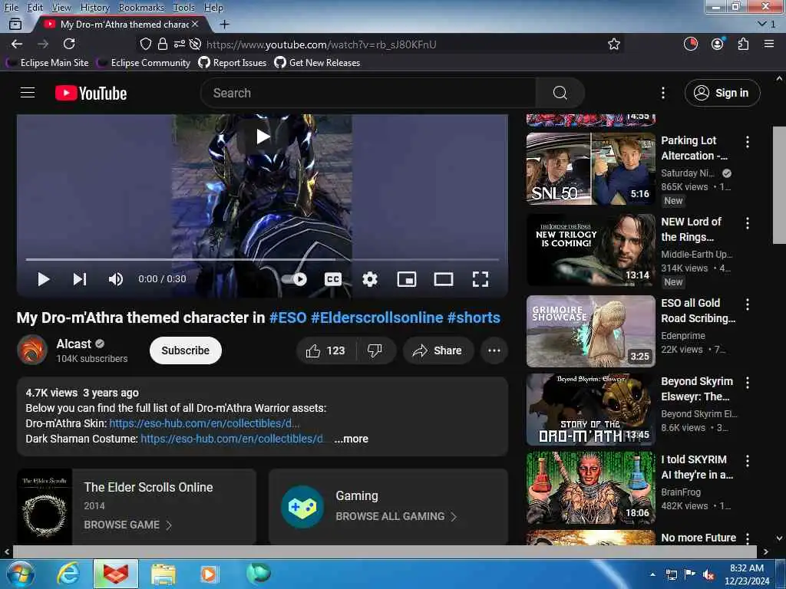Open Windows Explorer folder in taskbar

pyautogui.click(x=163, y=574)
